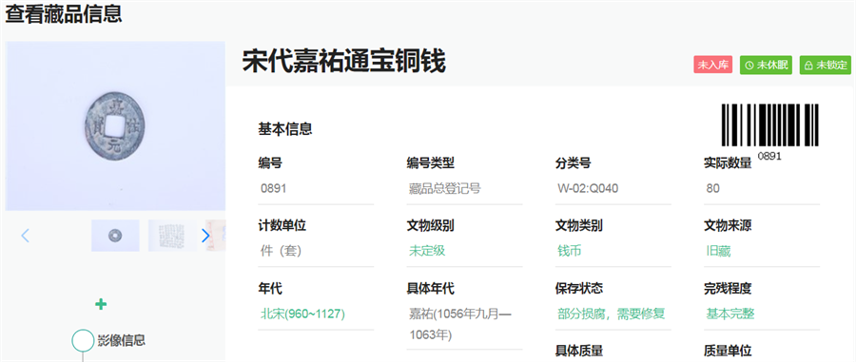Click the 具体年代 field label
The width and height of the screenshot is (856, 362).
click(x=431, y=288)
